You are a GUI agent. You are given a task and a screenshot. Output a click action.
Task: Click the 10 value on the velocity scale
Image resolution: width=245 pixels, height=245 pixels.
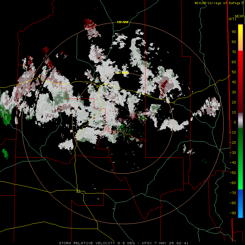pyautogui.click(x=234, y=112)
